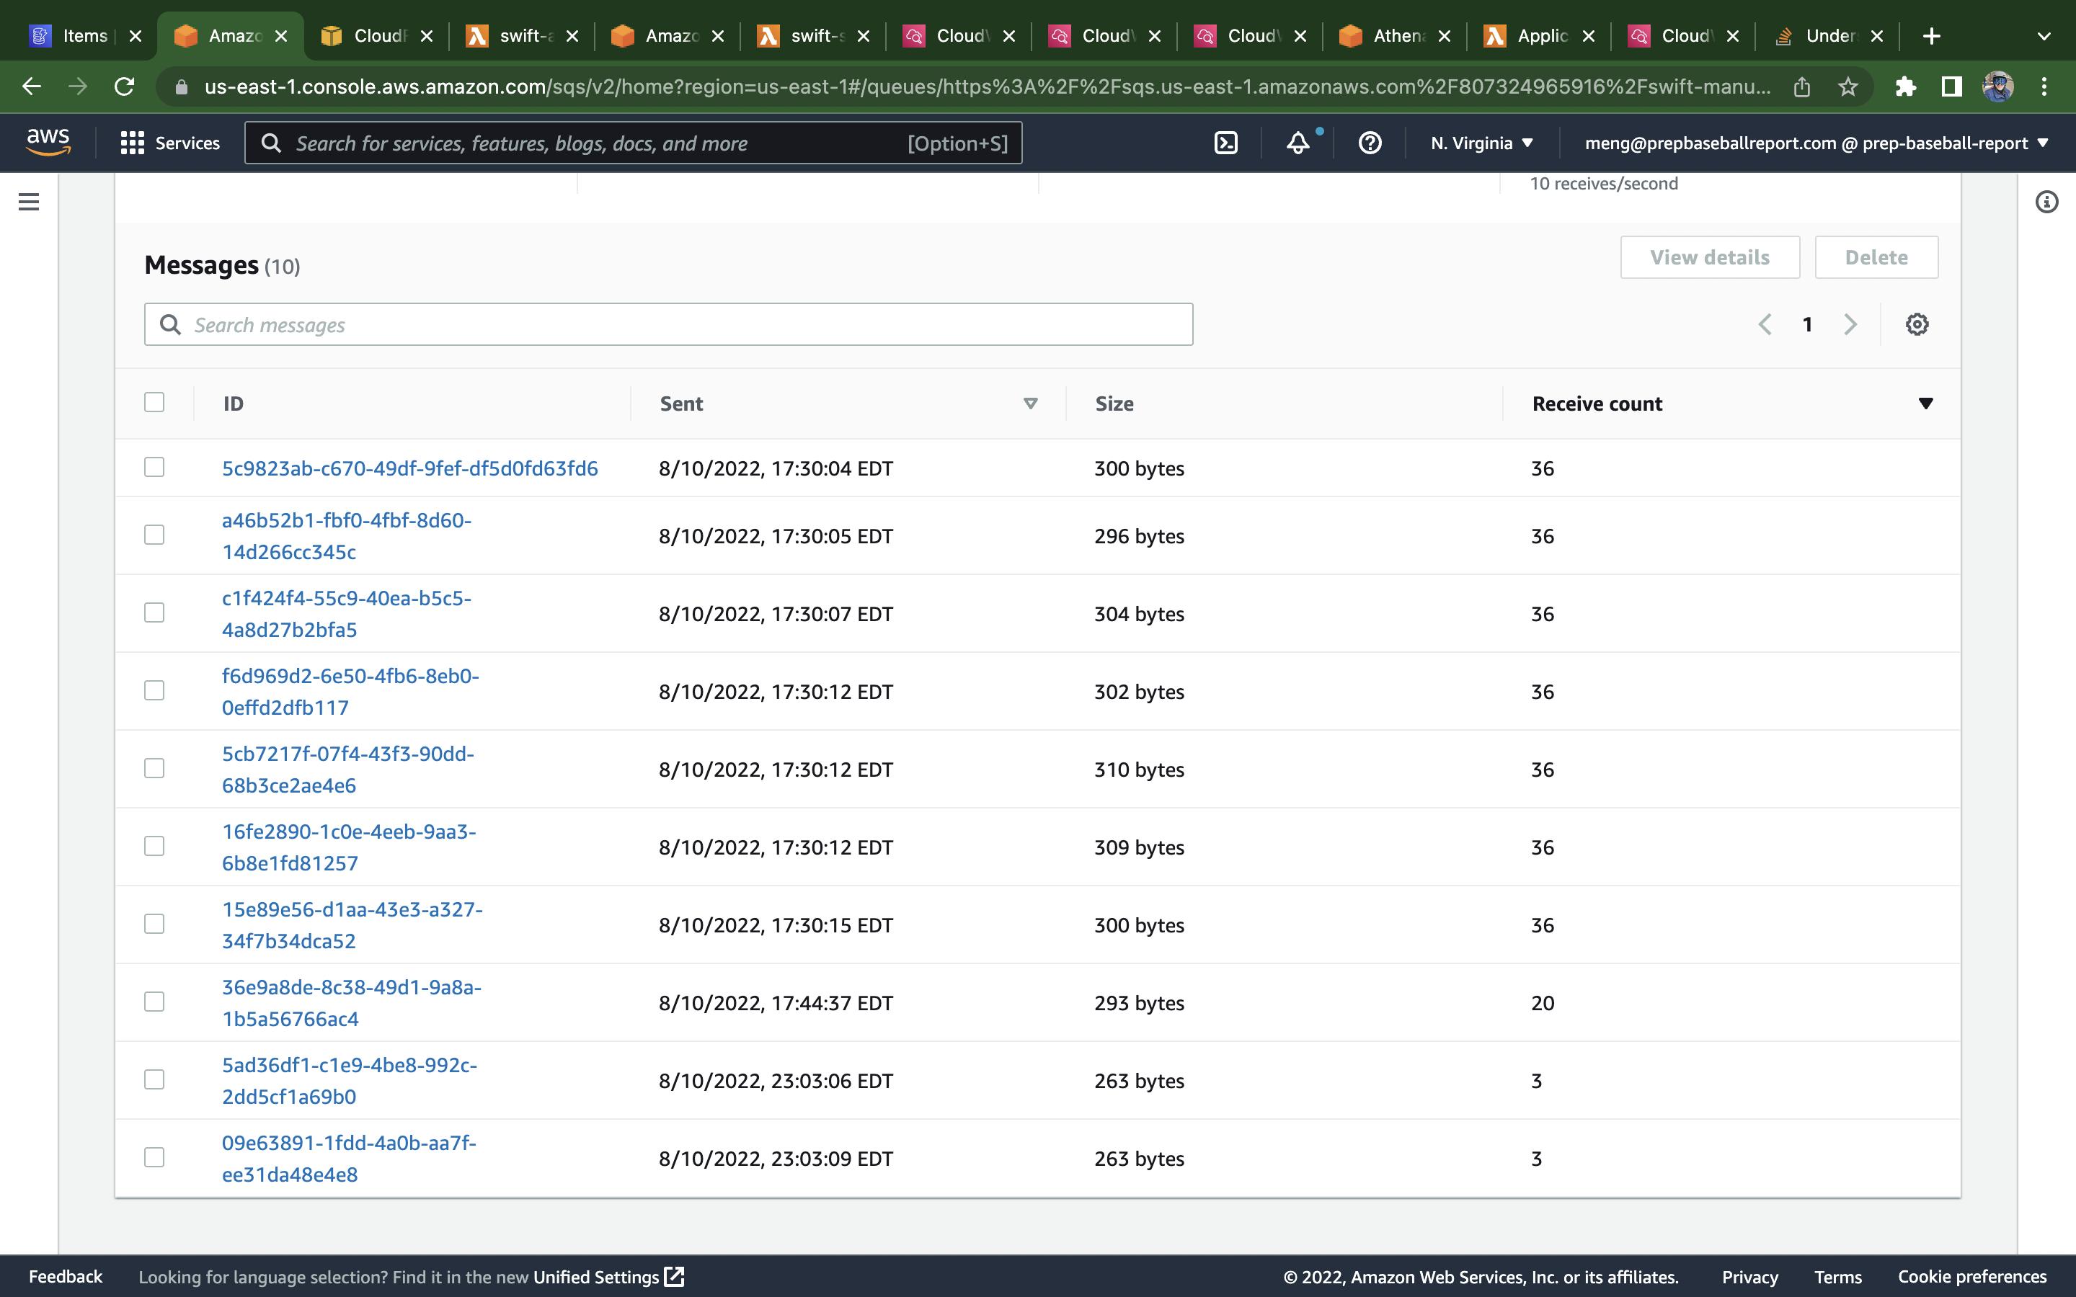Image resolution: width=2076 pixels, height=1297 pixels.
Task: Select checkbox for message 16fe2890
Action: (154, 847)
